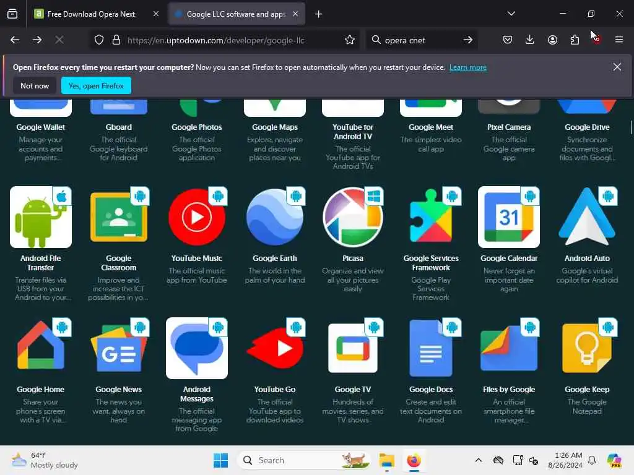Open the taskbar clock and date

pyautogui.click(x=565, y=460)
